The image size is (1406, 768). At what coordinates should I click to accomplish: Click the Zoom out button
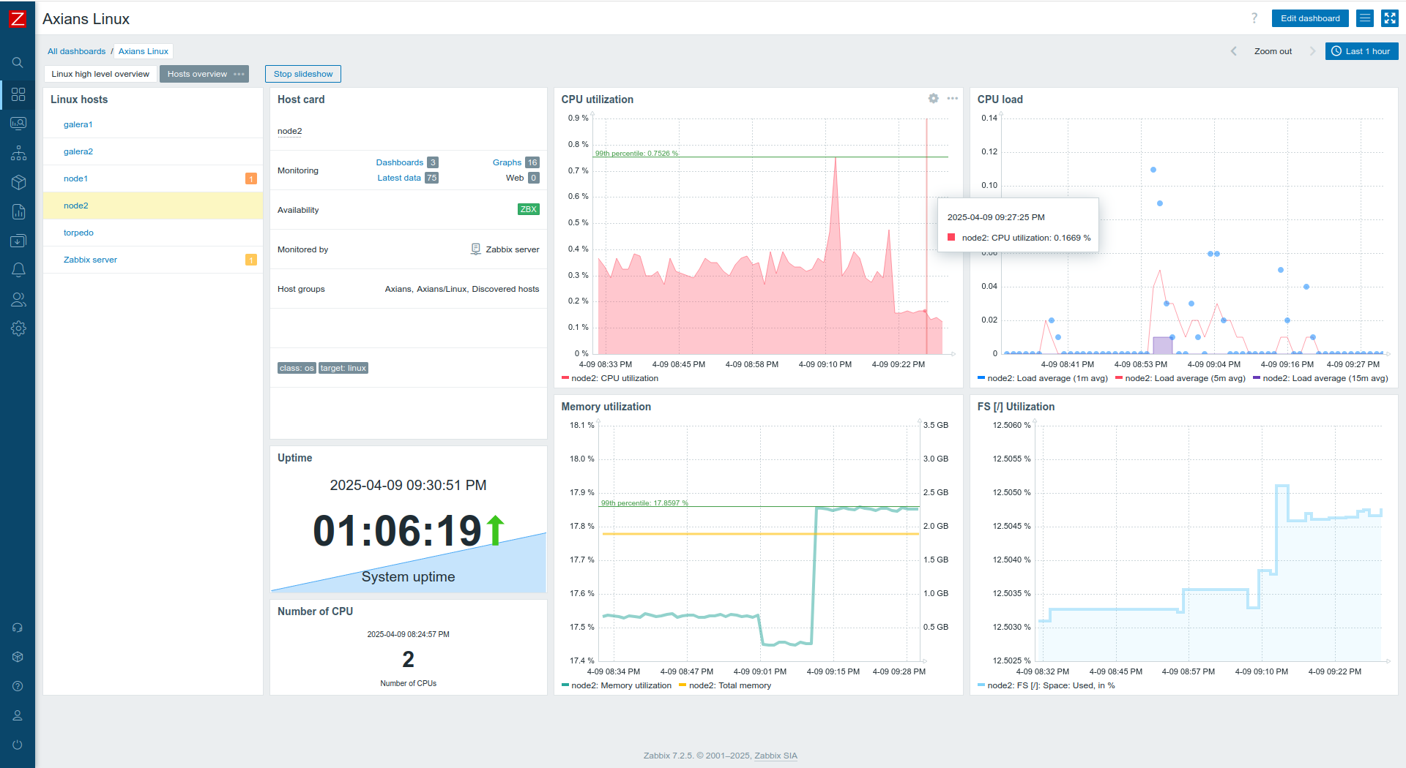[1273, 51]
